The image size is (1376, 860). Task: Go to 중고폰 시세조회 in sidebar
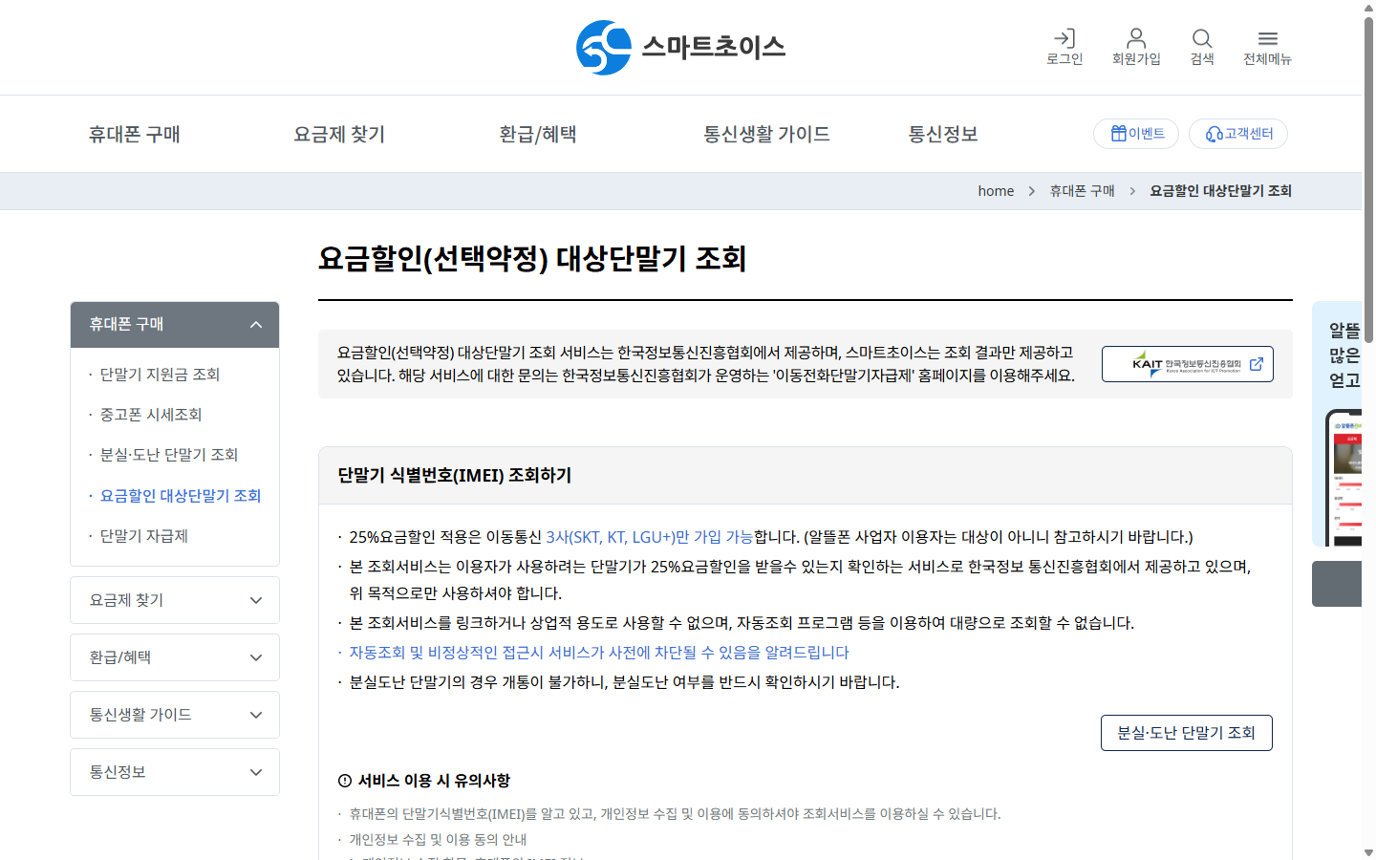point(151,415)
